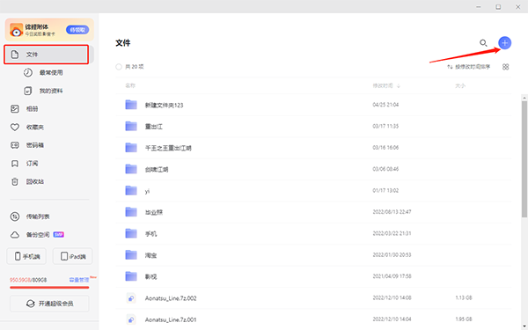Screen dimensions: 528x330
Task: Select the 文件 files tab in sidebar
Action: (x=46, y=55)
